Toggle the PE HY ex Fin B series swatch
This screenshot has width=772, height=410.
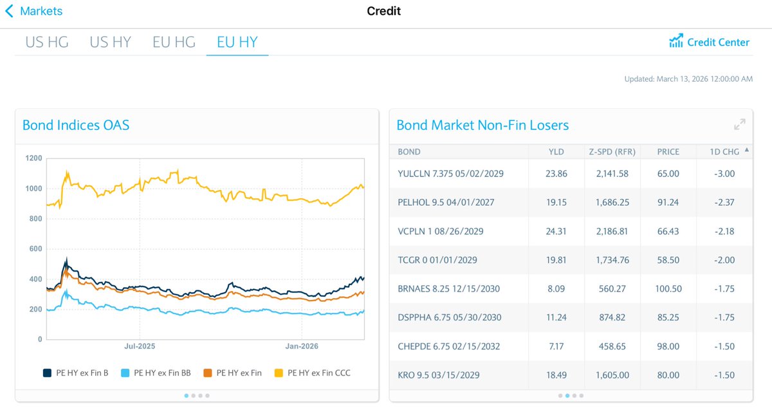[47, 373]
